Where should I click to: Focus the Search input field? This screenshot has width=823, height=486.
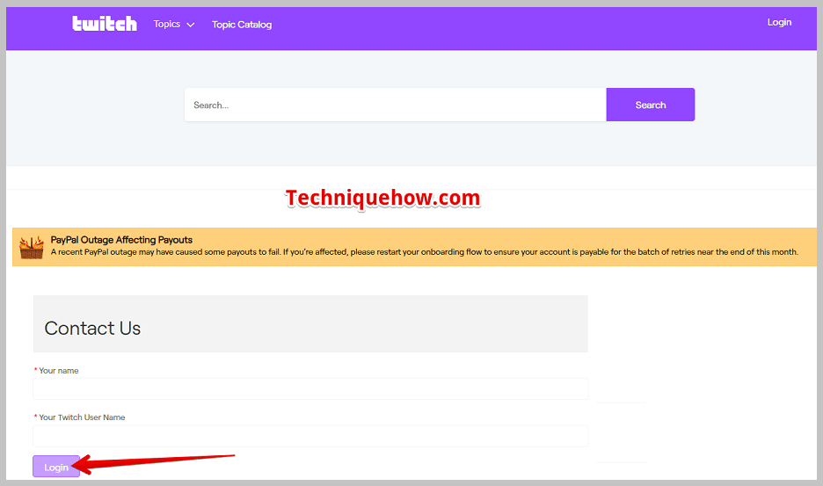tap(395, 105)
